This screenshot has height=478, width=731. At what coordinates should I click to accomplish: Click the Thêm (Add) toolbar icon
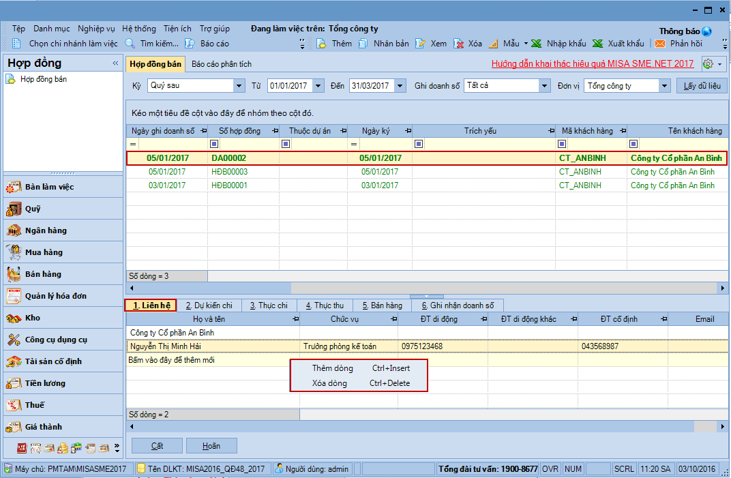point(322,44)
